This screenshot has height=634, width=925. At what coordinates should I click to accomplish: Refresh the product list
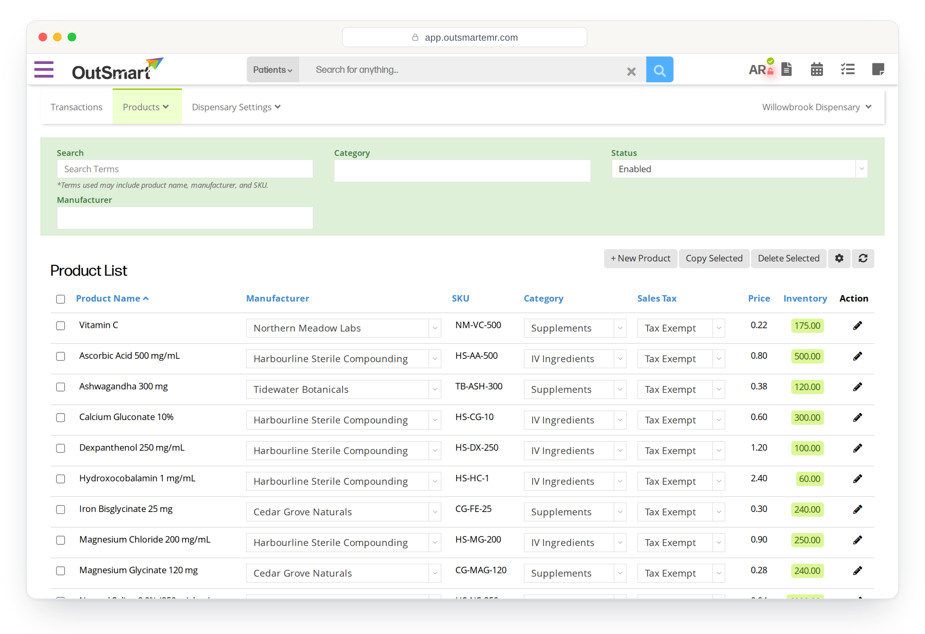863,259
